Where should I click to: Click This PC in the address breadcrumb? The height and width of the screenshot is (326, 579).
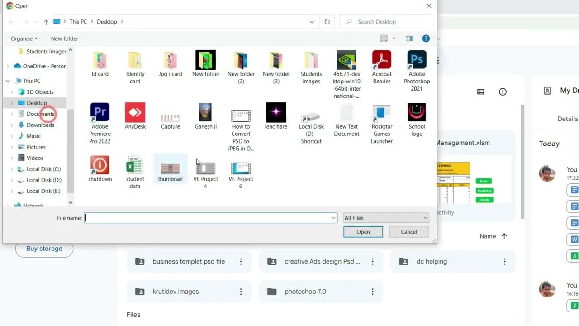coord(78,22)
